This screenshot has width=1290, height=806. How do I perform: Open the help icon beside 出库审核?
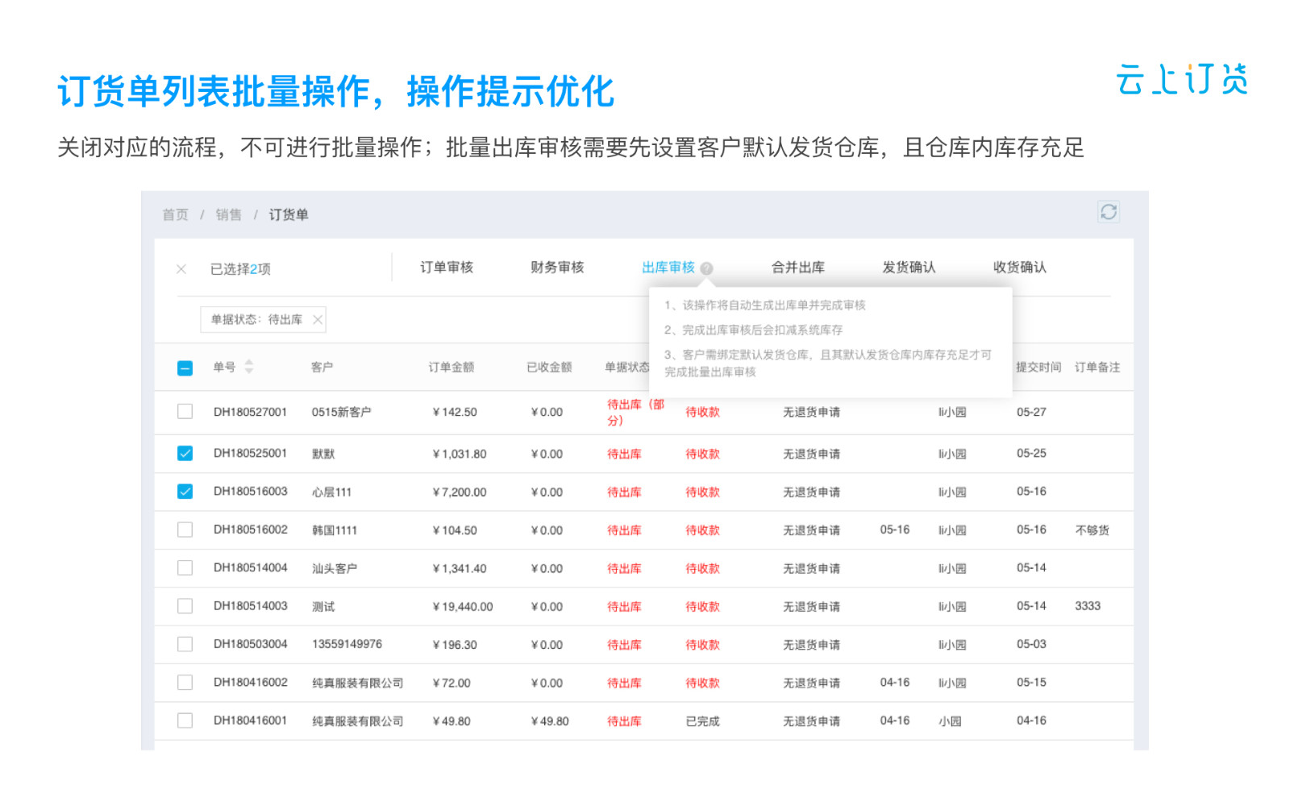coord(707,268)
